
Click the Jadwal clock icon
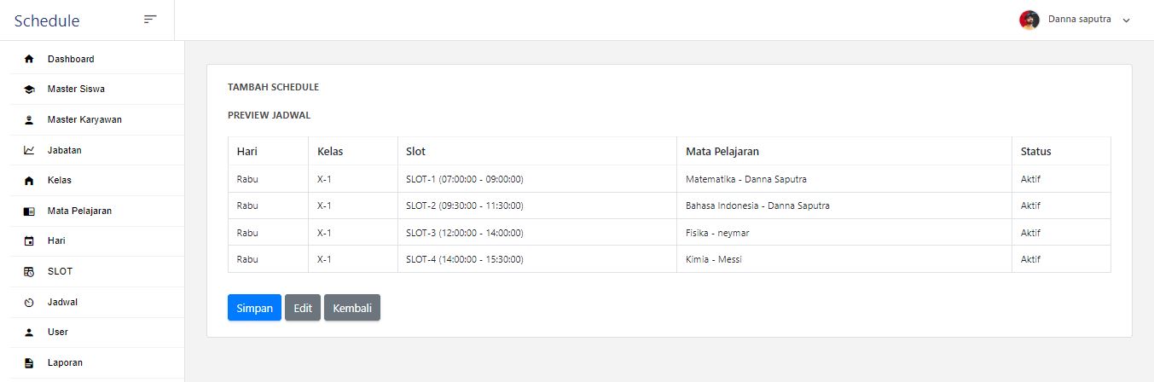(x=29, y=303)
